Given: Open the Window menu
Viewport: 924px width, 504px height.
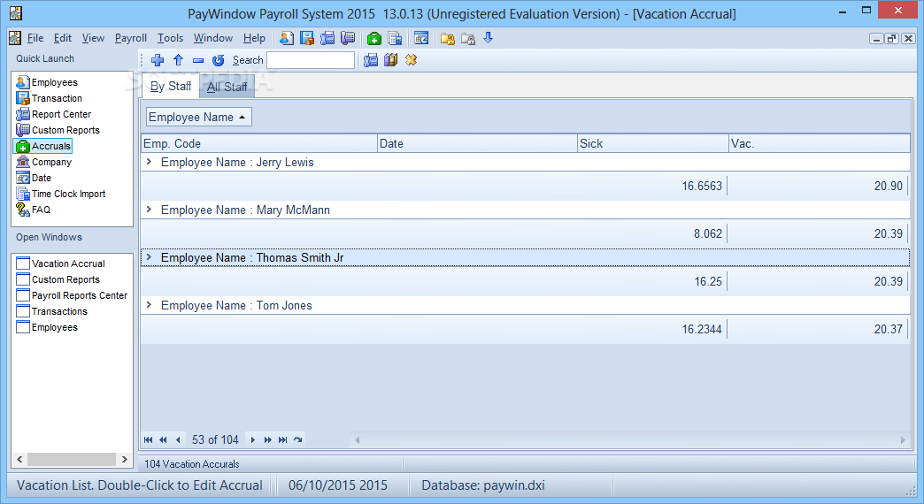Looking at the screenshot, I should (x=213, y=38).
